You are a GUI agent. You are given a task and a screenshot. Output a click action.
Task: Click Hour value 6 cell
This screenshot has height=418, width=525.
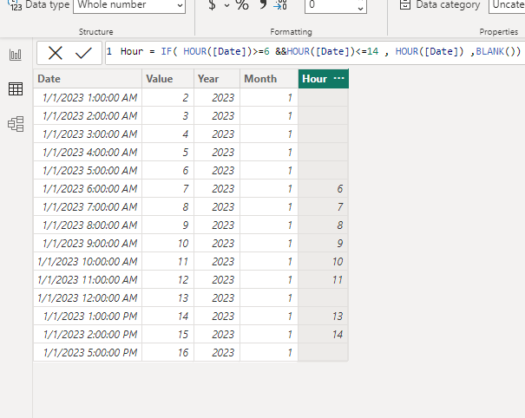323,188
